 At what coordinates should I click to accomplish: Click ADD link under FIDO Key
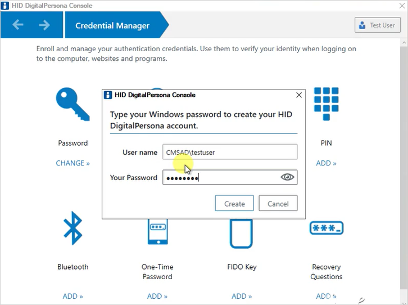coord(242,296)
